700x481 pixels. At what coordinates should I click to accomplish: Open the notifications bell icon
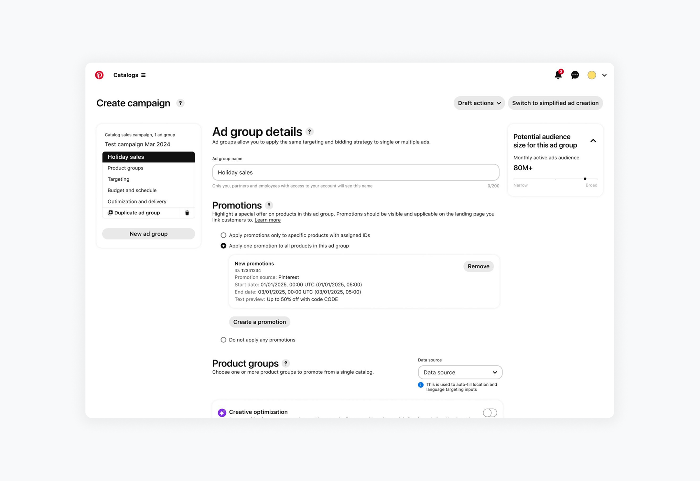point(558,75)
